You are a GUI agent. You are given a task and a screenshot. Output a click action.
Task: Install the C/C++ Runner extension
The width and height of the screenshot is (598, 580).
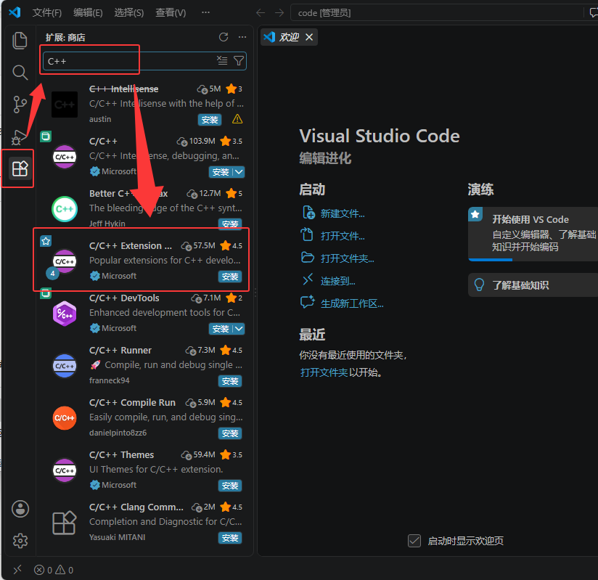click(x=230, y=381)
